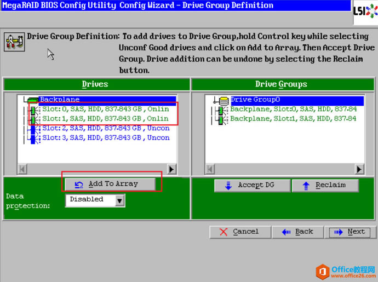Click the blue drive icon for Slot: 3
The height and width of the screenshot is (282, 378).
pos(33,139)
